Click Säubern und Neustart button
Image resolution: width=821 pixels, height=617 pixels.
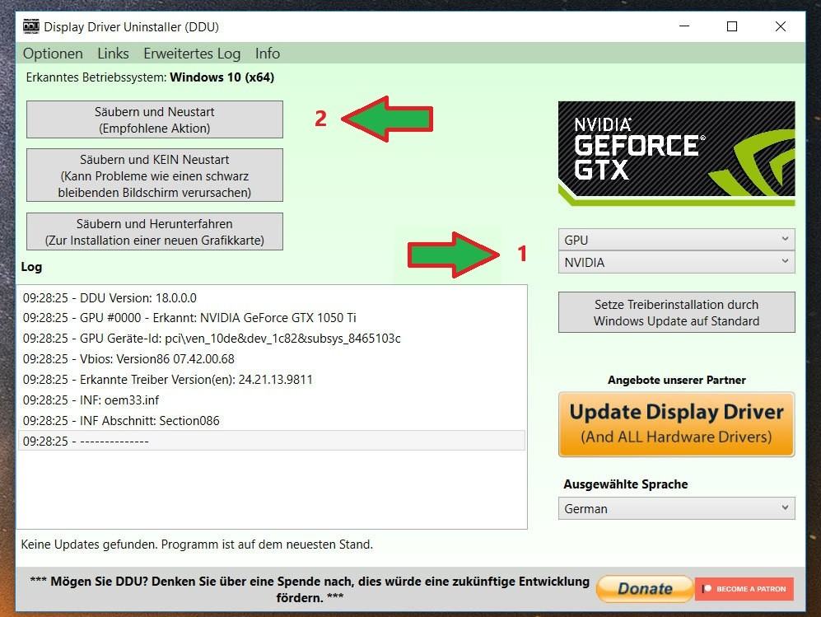(155, 119)
